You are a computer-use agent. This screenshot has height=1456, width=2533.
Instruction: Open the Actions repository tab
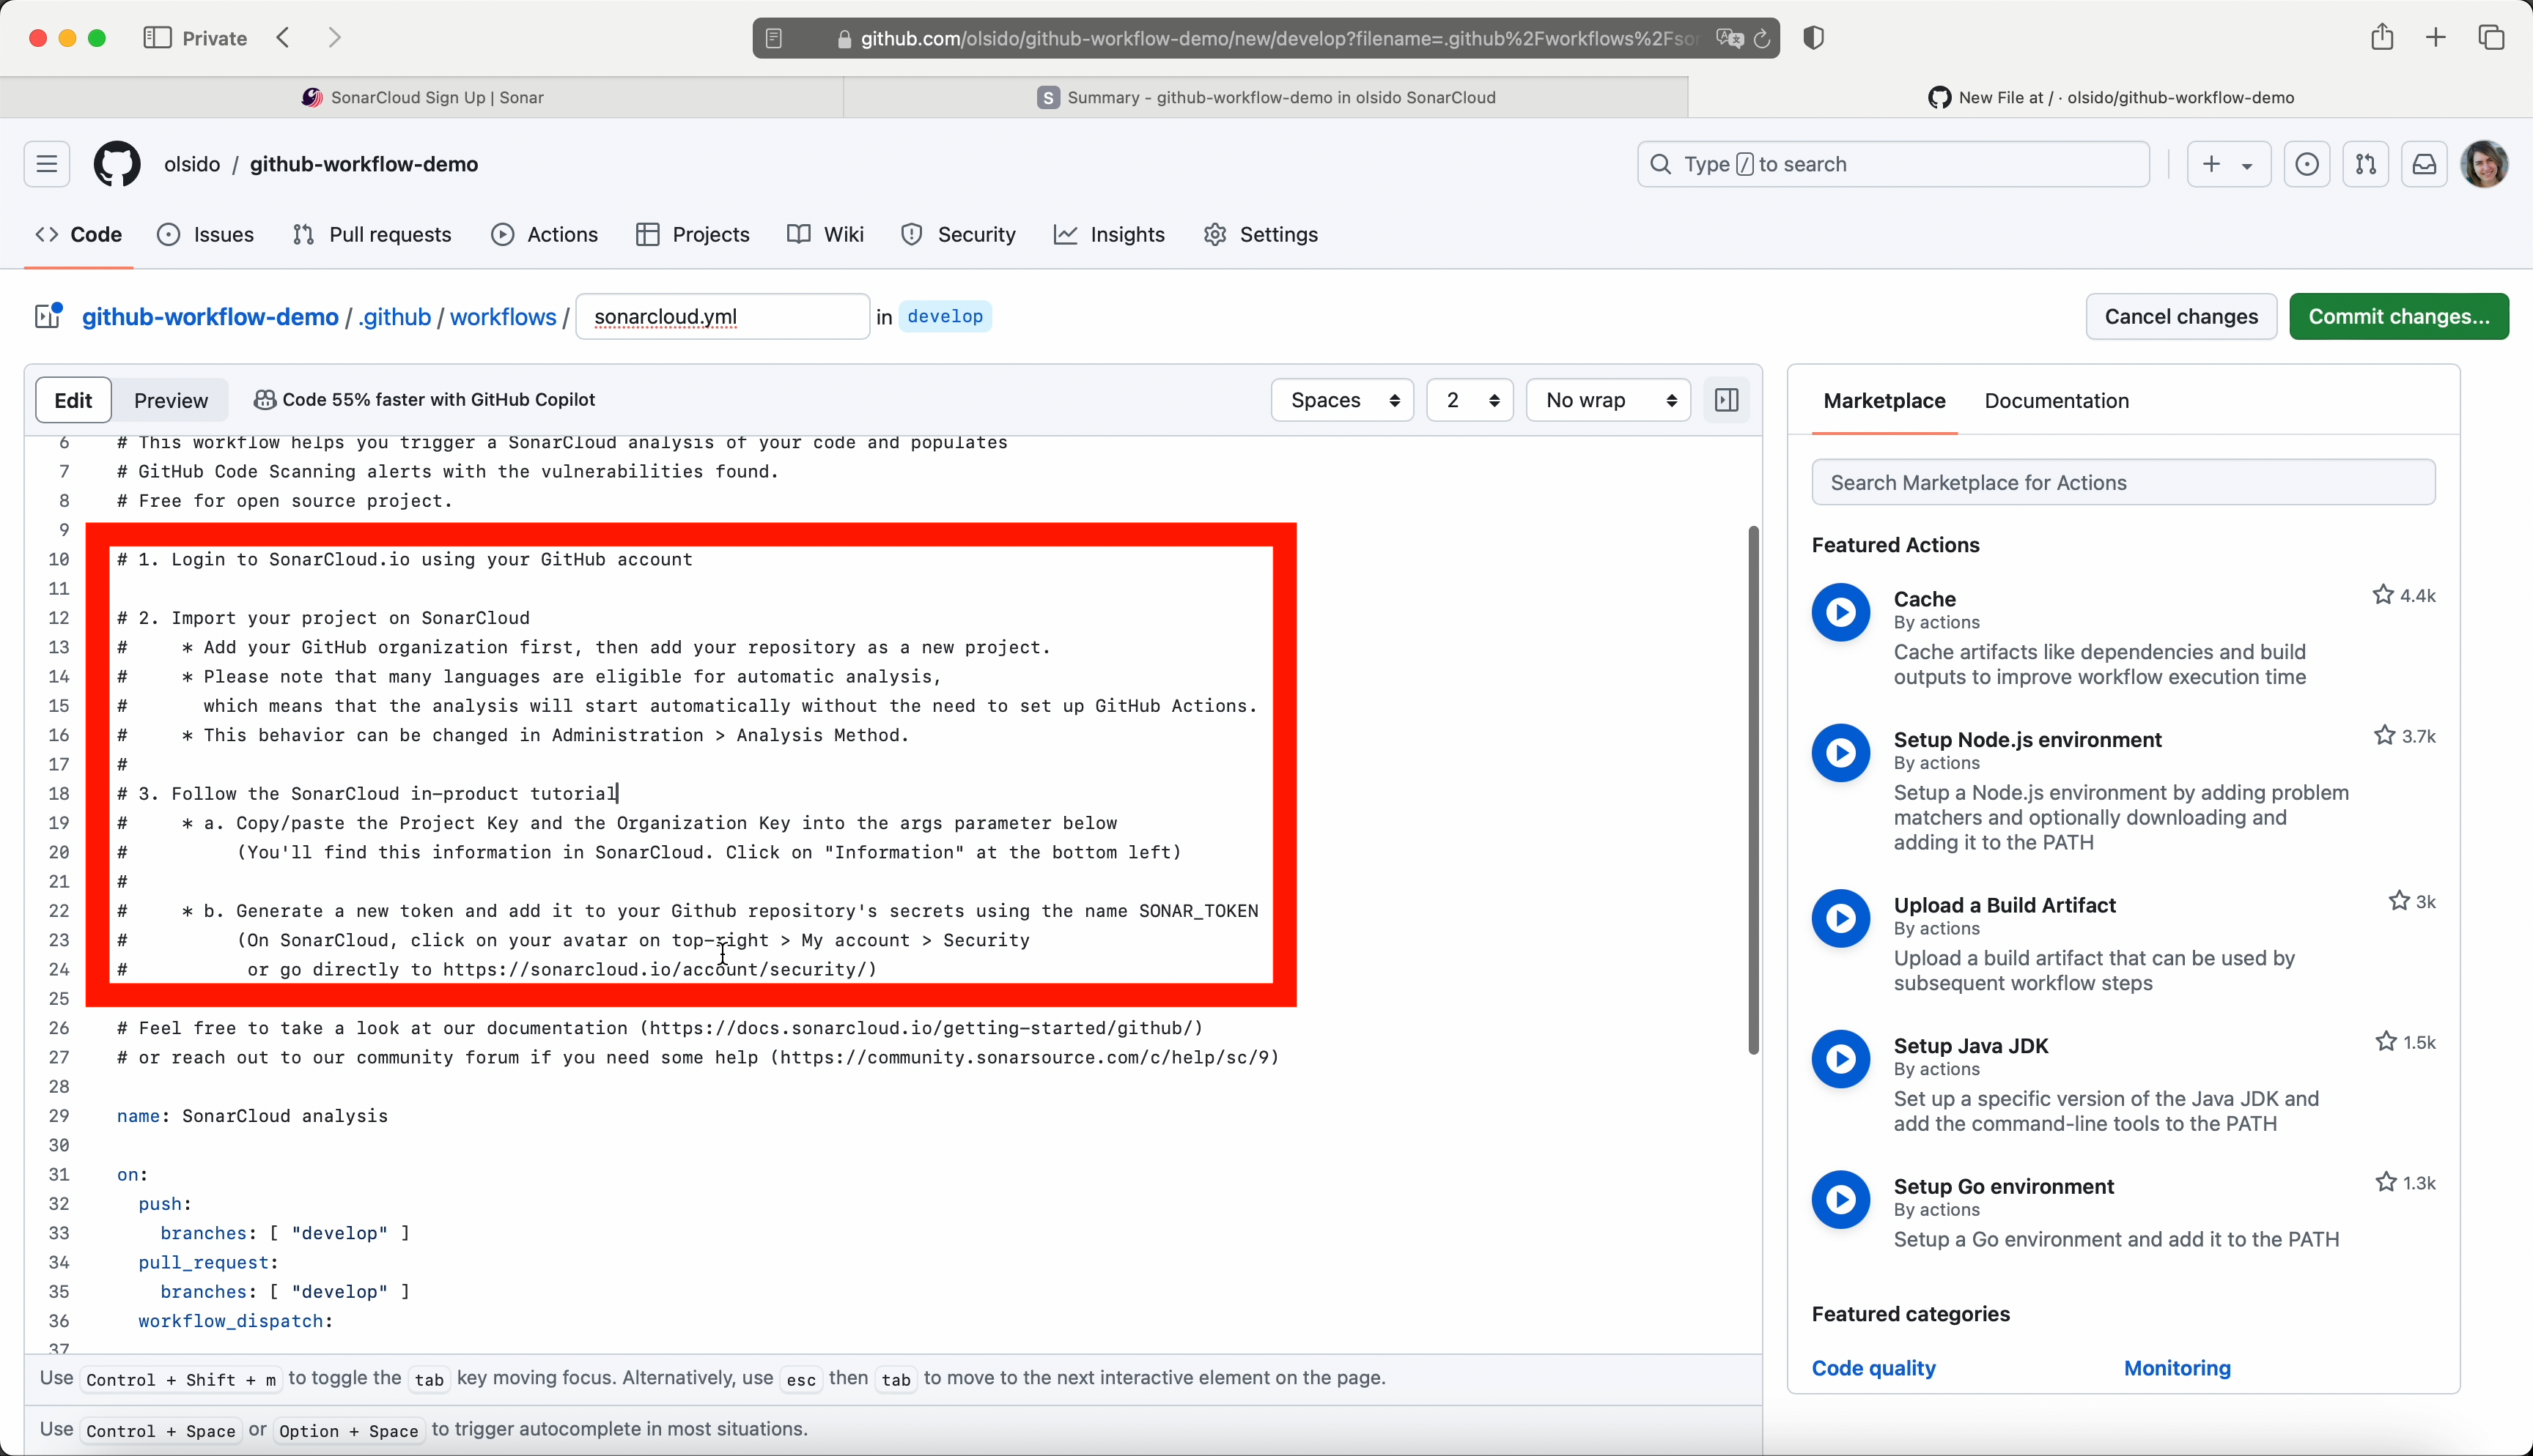point(545,234)
